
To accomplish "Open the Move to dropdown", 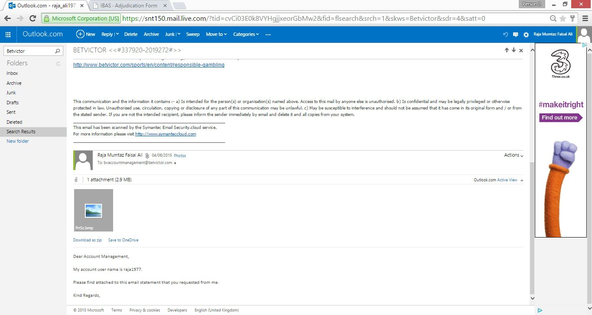I will coord(216,34).
